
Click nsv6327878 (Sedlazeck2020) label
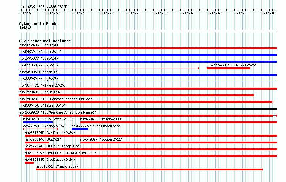[x=48, y=119]
